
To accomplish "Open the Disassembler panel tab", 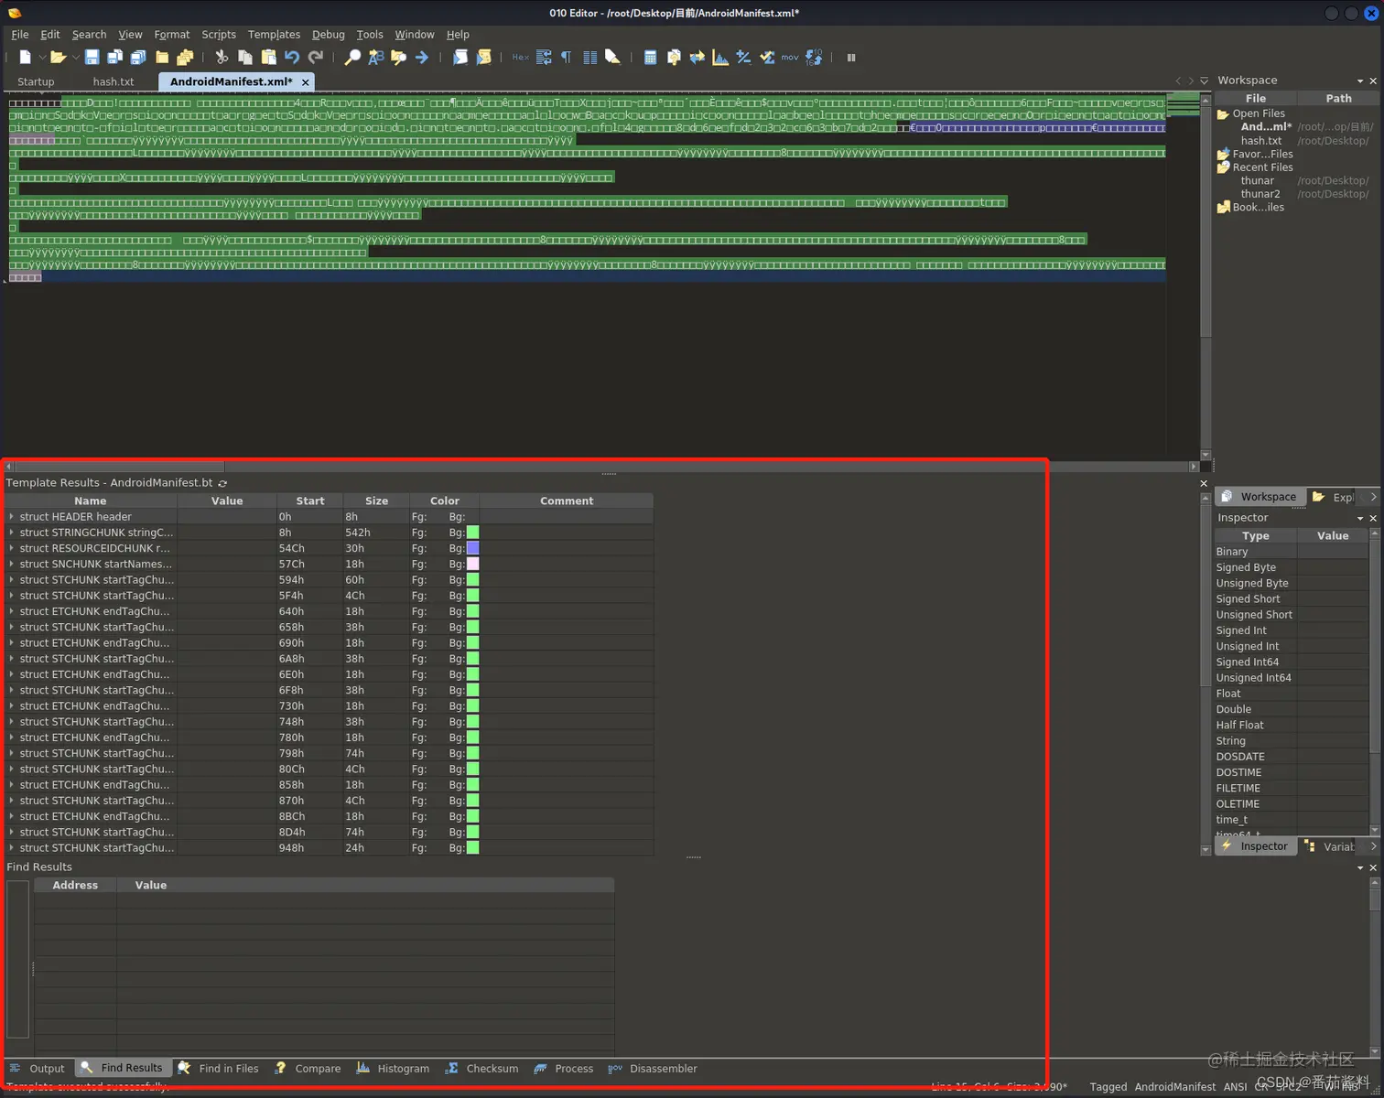I will tap(653, 1069).
